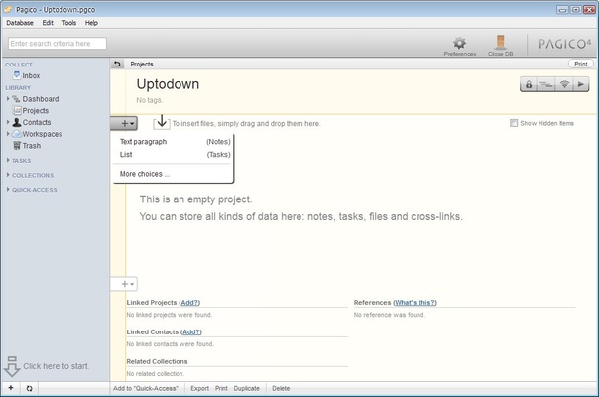Viewport: 599px width, 397px height.
Task: Click Export in bottom bar
Action: click(x=199, y=389)
